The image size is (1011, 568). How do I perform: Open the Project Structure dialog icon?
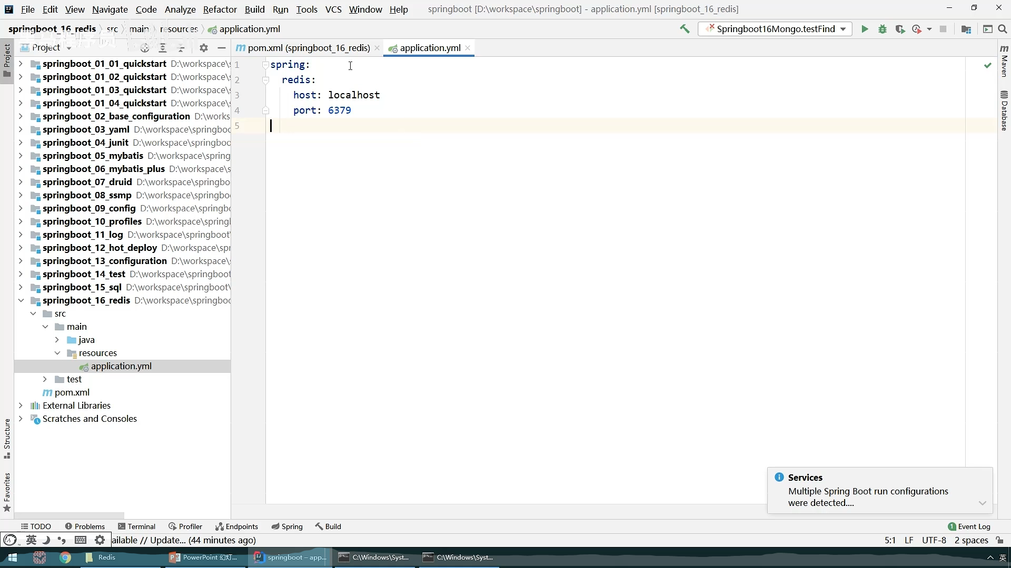pyautogui.click(x=966, y=29)
